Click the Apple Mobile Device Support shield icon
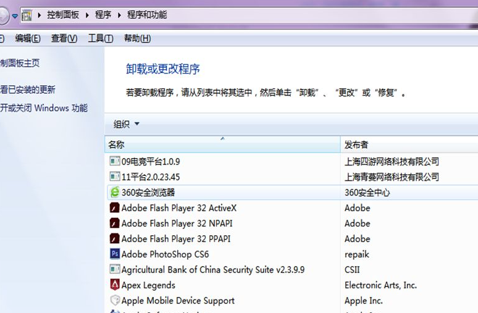Viewport: 478px width, 313px height. click(115, 300)
